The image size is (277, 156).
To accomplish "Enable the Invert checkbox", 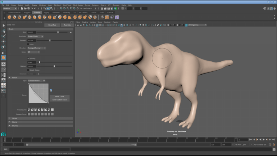I will click(28, 44).
